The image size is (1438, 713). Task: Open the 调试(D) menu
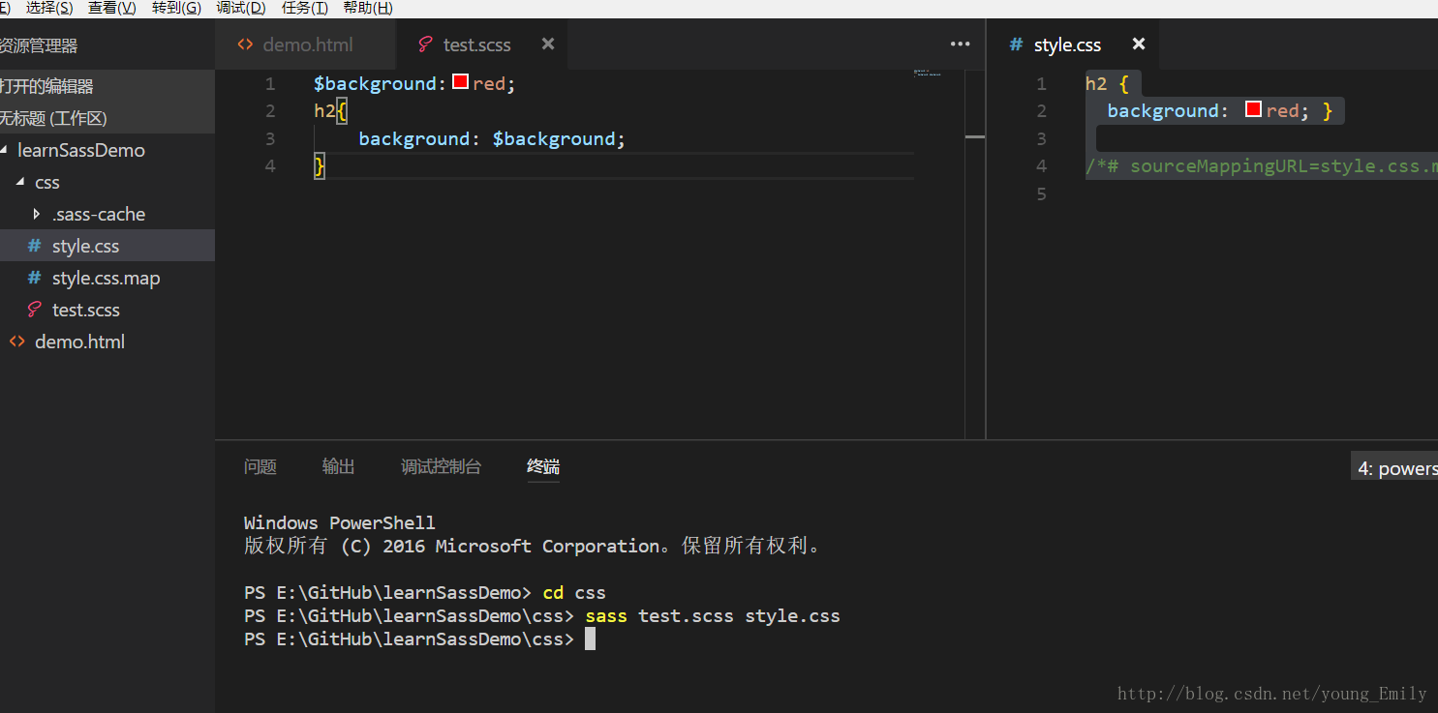point(241,8)
